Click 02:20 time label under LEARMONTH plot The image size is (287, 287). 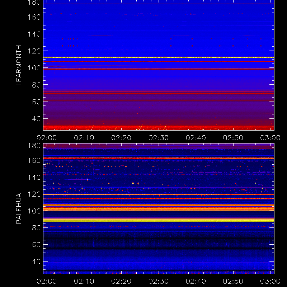[121, 138]
